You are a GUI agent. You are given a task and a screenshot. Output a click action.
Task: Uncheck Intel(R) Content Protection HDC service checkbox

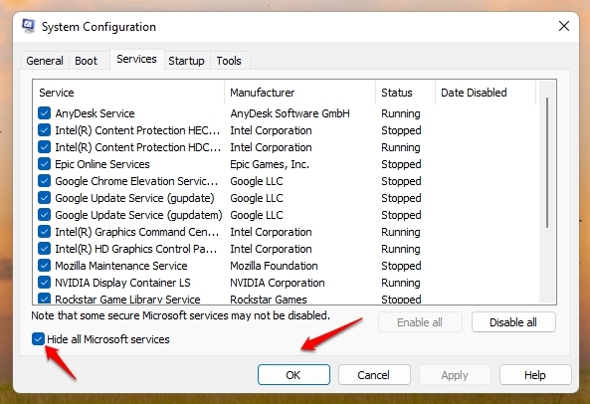point(44,147)
